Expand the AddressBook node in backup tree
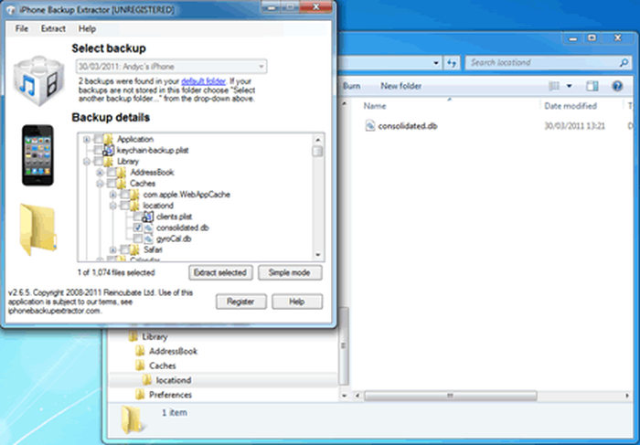Viewport: 640px width, 445px height. (100, 173)
